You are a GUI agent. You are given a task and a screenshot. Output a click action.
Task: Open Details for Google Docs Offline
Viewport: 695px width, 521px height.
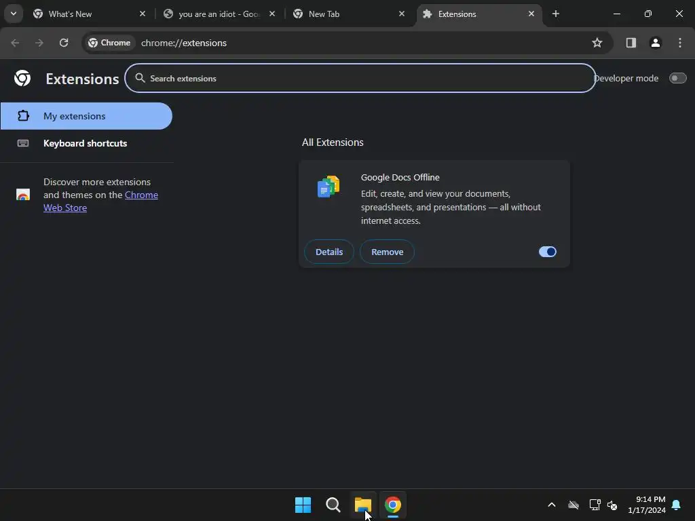click(329, 252)
